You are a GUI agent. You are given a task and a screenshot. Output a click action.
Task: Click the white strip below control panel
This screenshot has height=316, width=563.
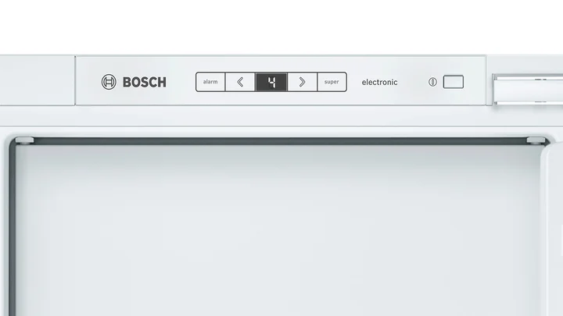[x=281, y=115]
